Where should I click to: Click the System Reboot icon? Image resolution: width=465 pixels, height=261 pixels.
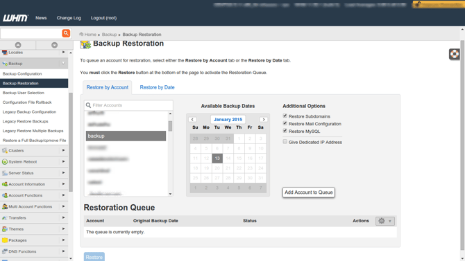pos(5,162)
